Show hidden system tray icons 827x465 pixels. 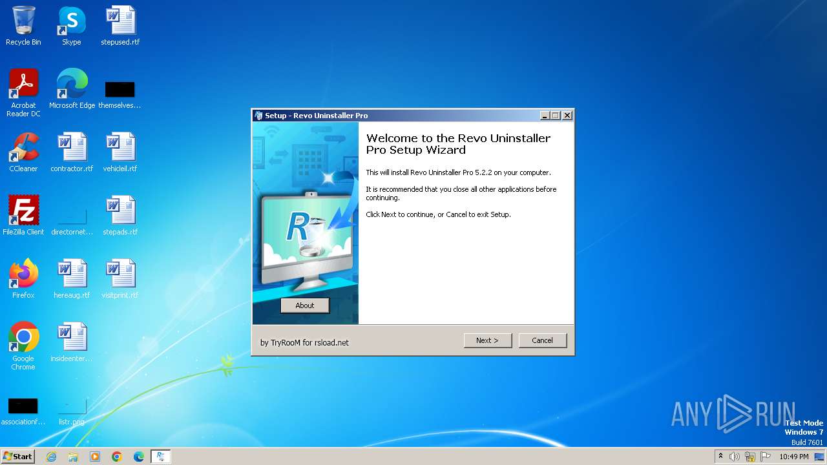720,457
